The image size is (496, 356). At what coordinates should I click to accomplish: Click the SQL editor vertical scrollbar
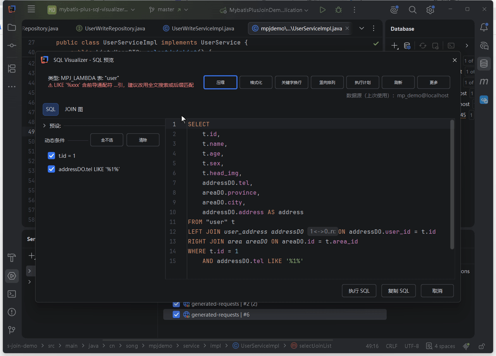[452, 184]
